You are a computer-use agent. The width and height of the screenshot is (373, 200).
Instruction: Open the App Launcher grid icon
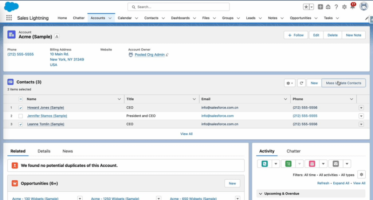(x=9, y=18)
